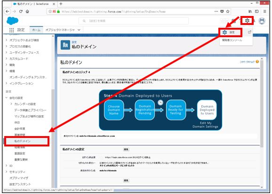Image resolution: width=272 pixels, height=194 pixels.
Task: Open page actions three-dots in address bar
Action: coord(216,11)
